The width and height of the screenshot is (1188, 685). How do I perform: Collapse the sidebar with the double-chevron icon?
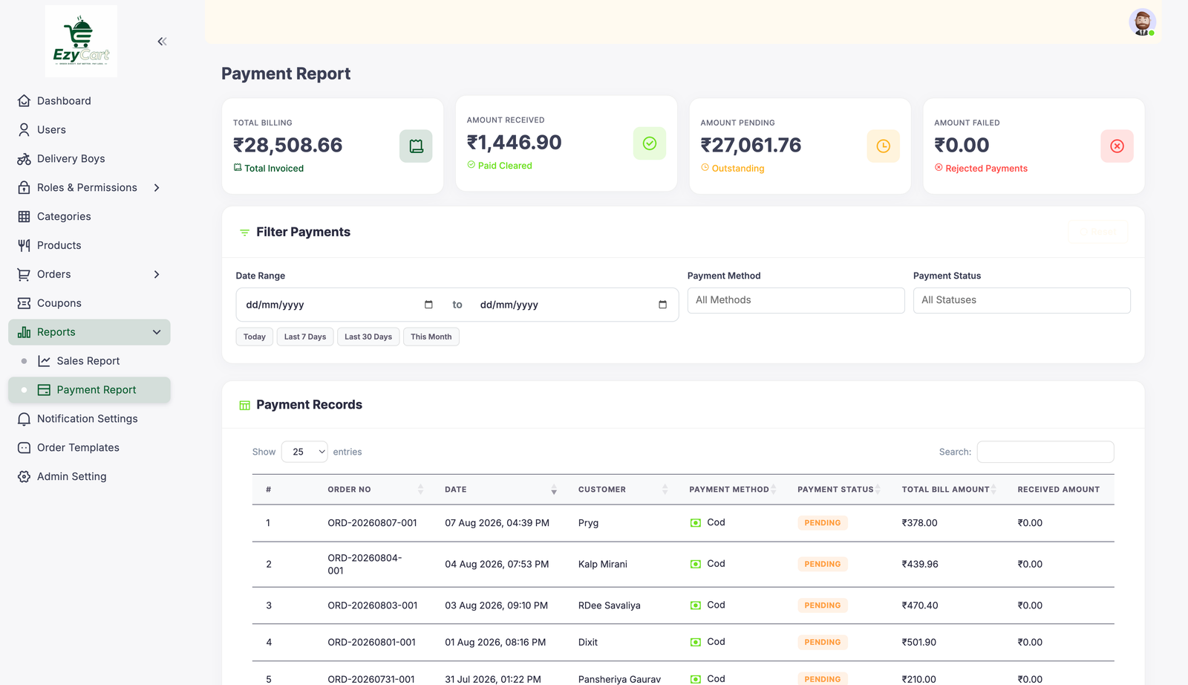162,42
